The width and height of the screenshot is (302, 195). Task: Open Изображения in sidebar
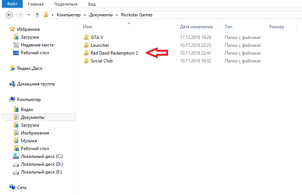tap(35, 133)
